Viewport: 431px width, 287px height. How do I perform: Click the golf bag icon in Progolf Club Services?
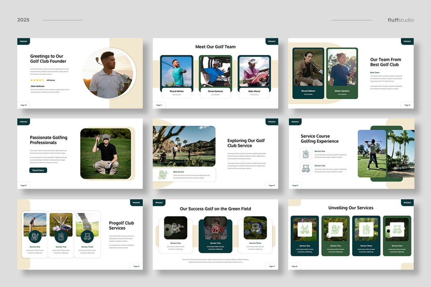[x=61, y=237]
